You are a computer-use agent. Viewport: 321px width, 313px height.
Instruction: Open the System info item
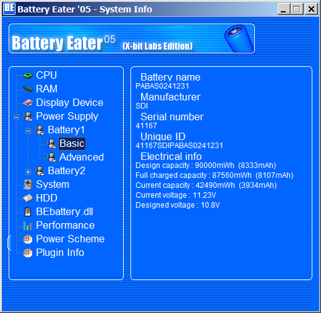(x=53, y=185)
